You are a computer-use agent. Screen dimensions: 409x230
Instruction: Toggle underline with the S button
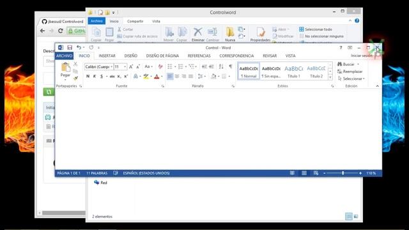click(102, 76)
